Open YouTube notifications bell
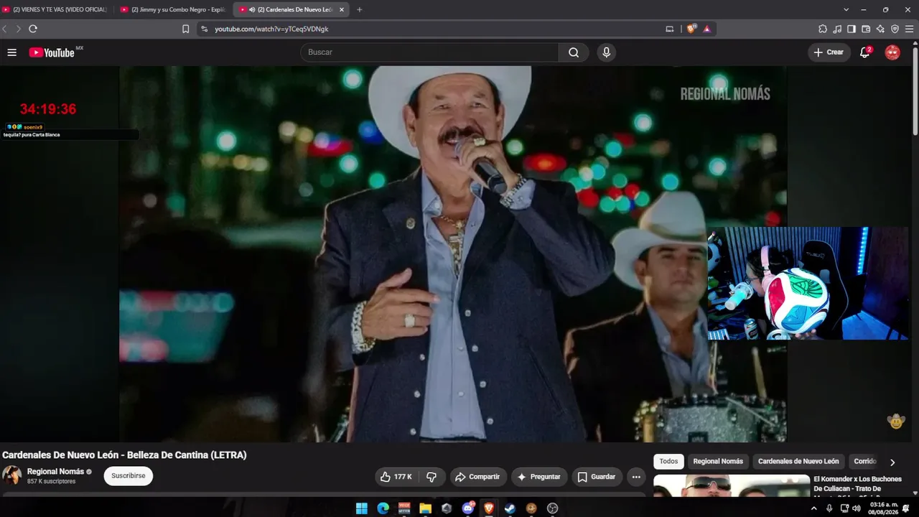The width and height of the screenshot is (919, 517). pos(865,52)
